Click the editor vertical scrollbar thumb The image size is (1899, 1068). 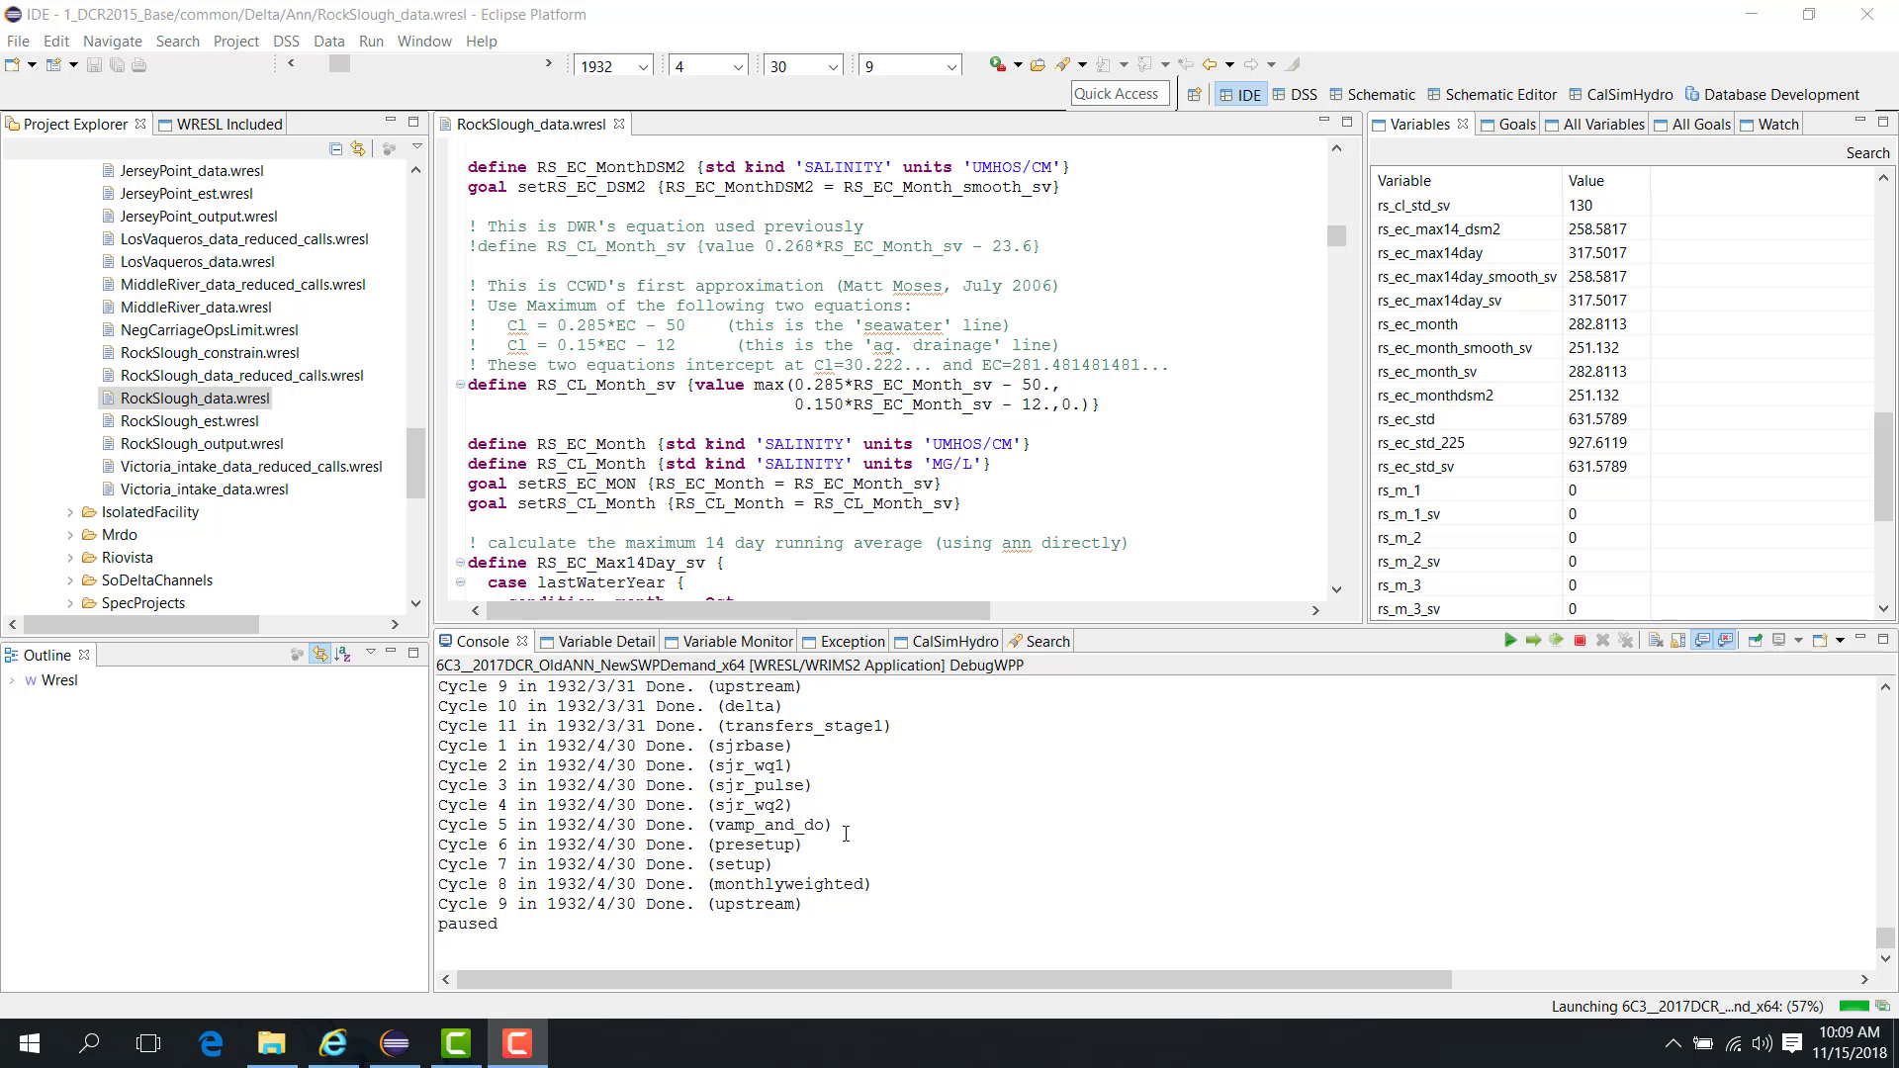[1336, 236]
